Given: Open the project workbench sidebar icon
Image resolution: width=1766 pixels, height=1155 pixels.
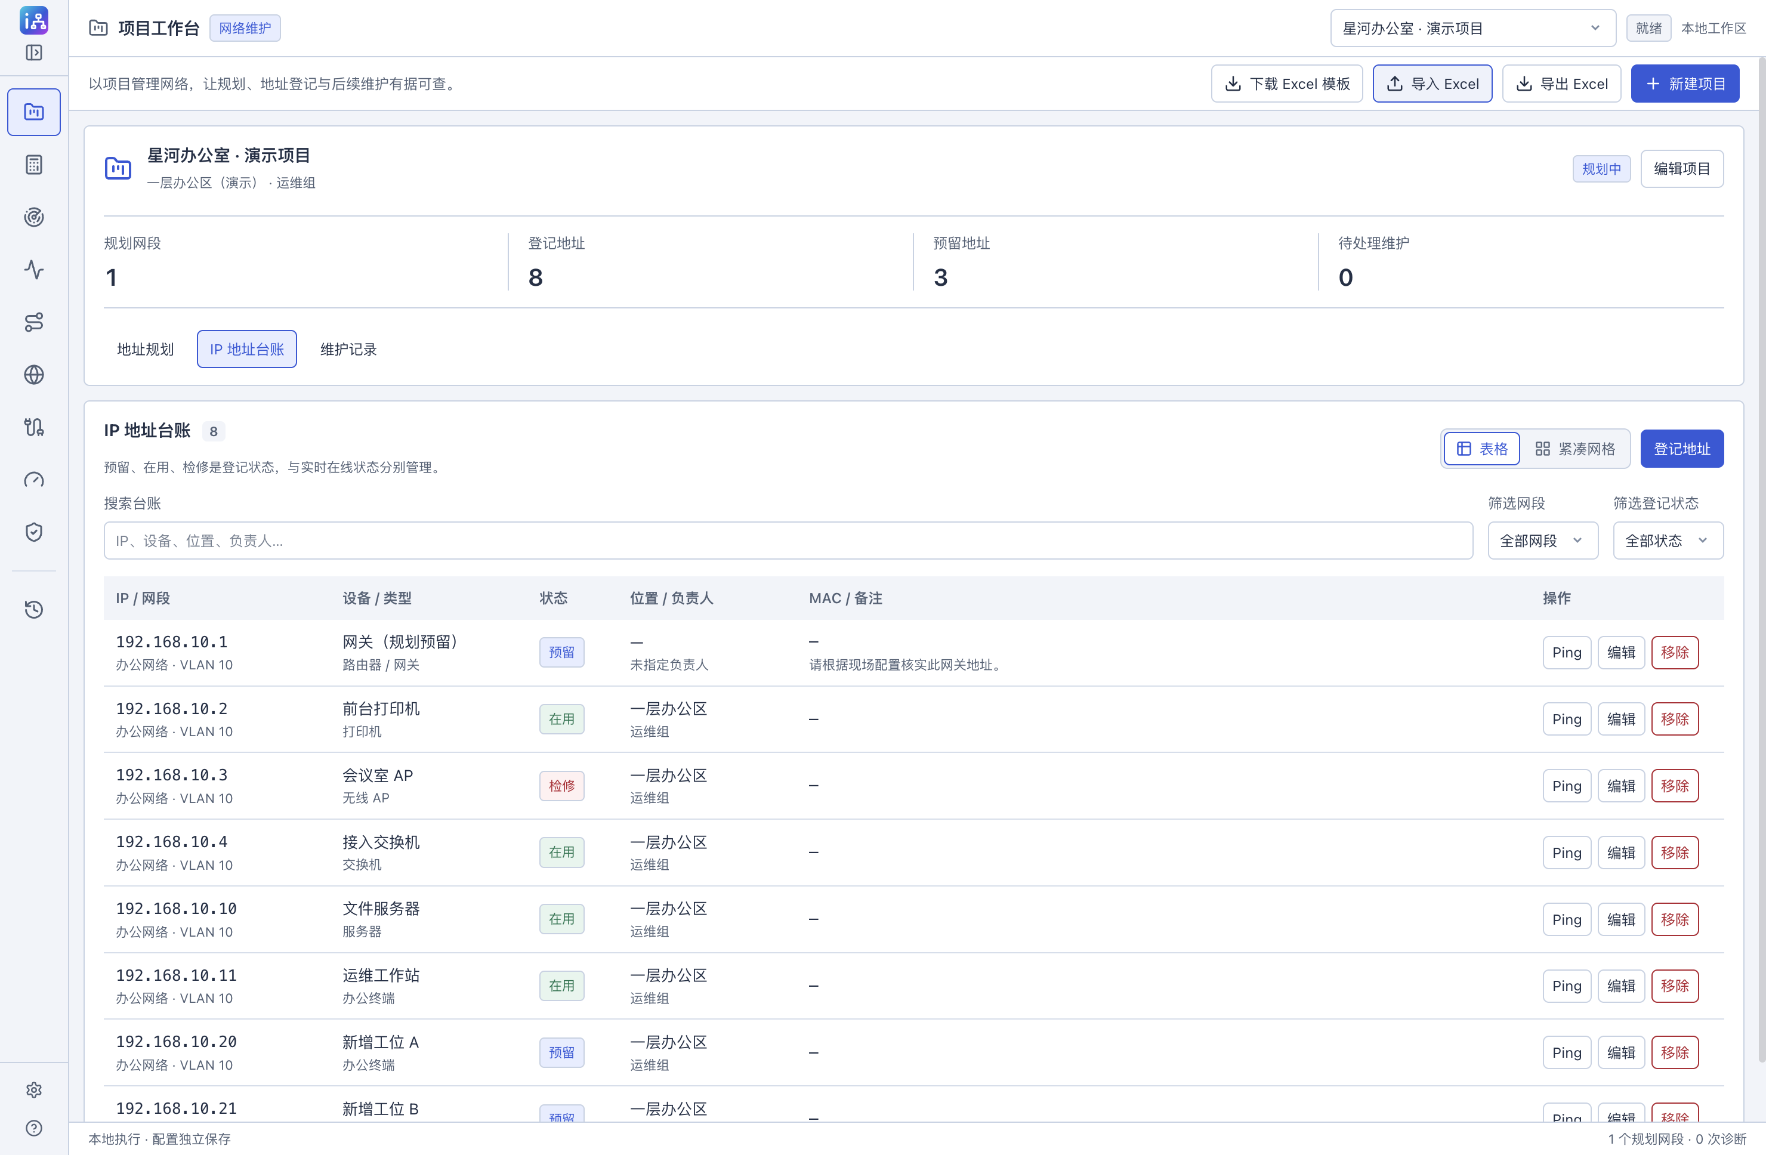Looking at the screenshot, I should click(34, 112).
